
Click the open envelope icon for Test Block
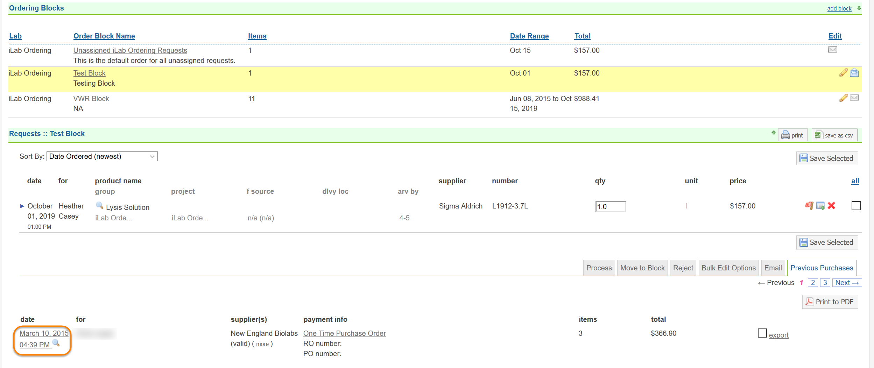pyautogui.click(x=854, y=73)
